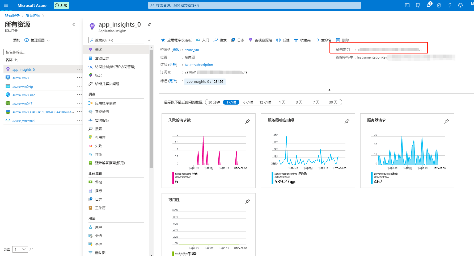Viewport: 474px width, 256px height.
Task: Click the app_insights_0 : 123456 tag
Action: [205, 82]
